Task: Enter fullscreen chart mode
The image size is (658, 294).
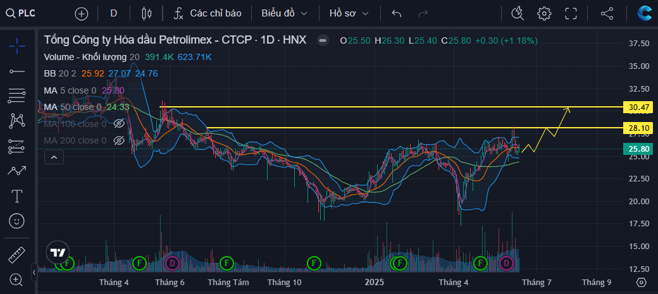Action: pos(571,13)
